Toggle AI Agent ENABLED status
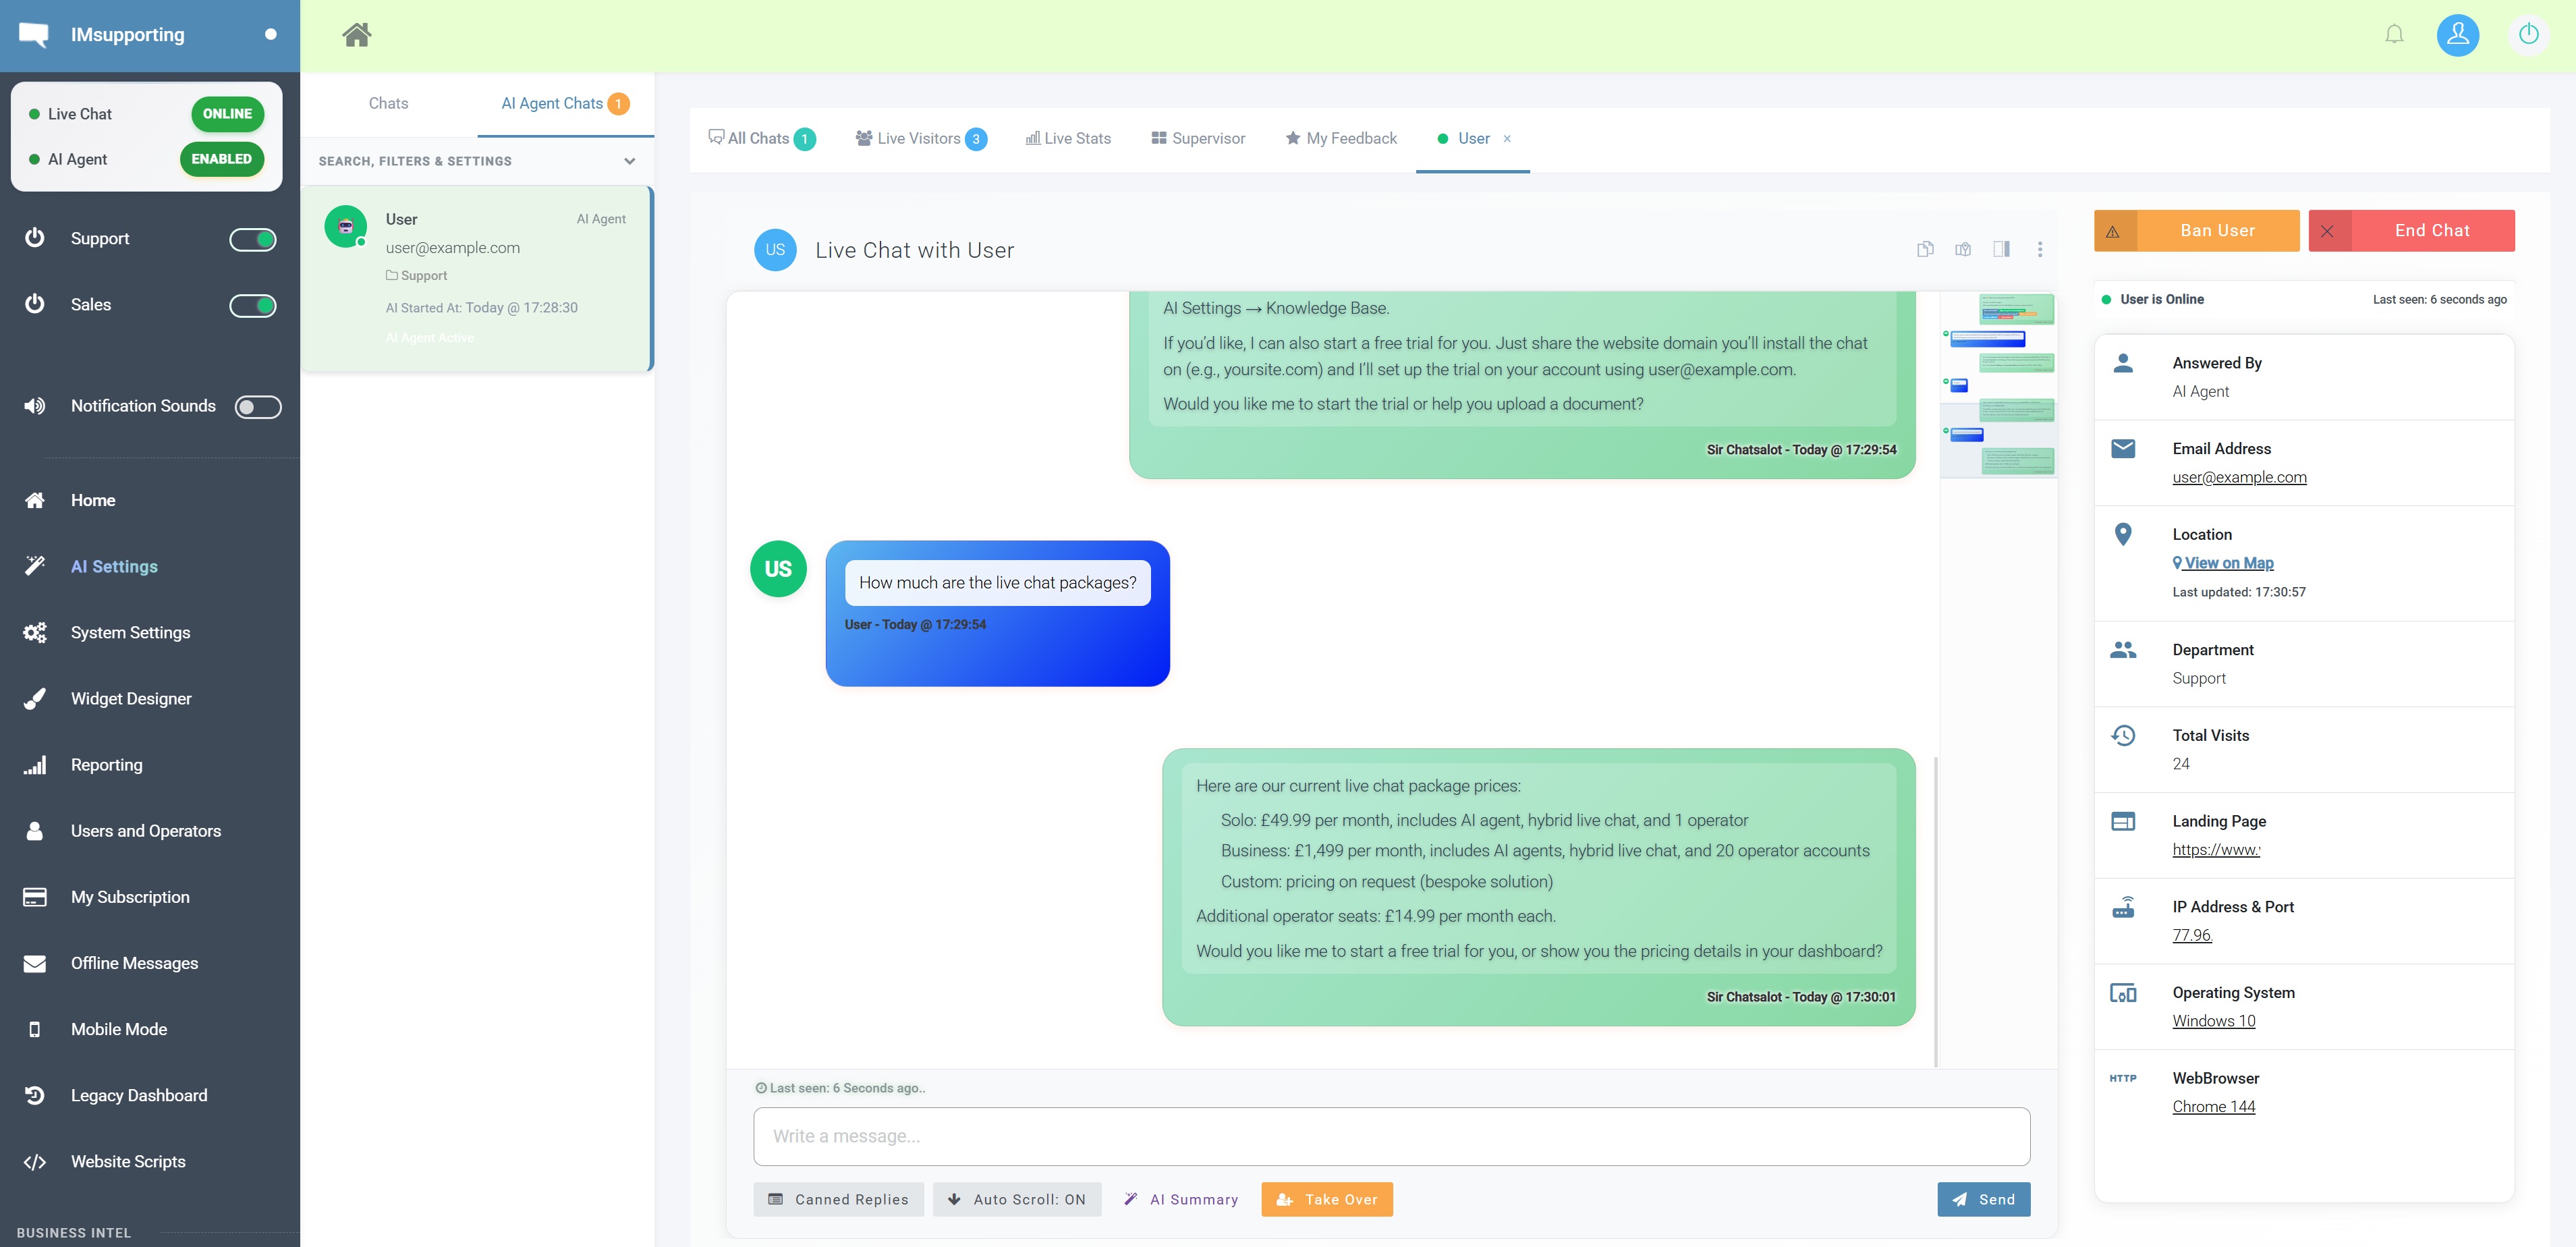2576x1247 pixels. tap(221, 159)
